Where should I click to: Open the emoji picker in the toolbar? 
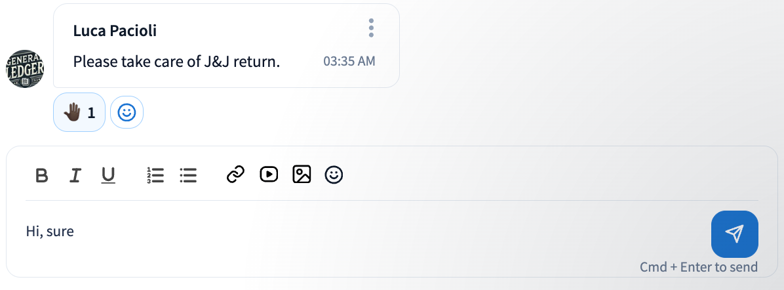click(334, 175)
